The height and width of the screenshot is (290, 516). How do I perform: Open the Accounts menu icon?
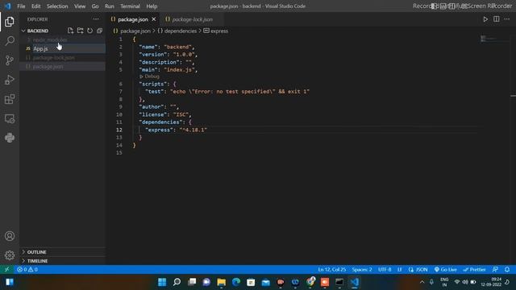tap(10, 236)
